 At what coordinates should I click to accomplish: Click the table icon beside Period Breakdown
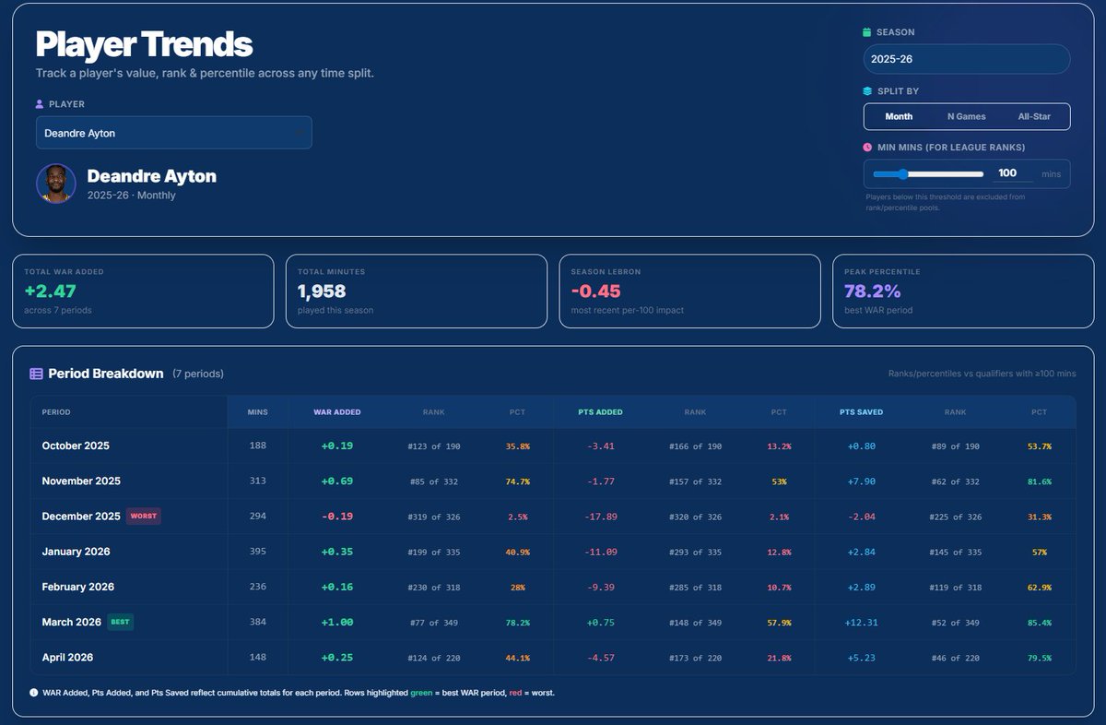36,374
